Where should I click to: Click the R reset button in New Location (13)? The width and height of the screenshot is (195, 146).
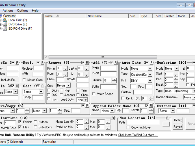point(167,118)
